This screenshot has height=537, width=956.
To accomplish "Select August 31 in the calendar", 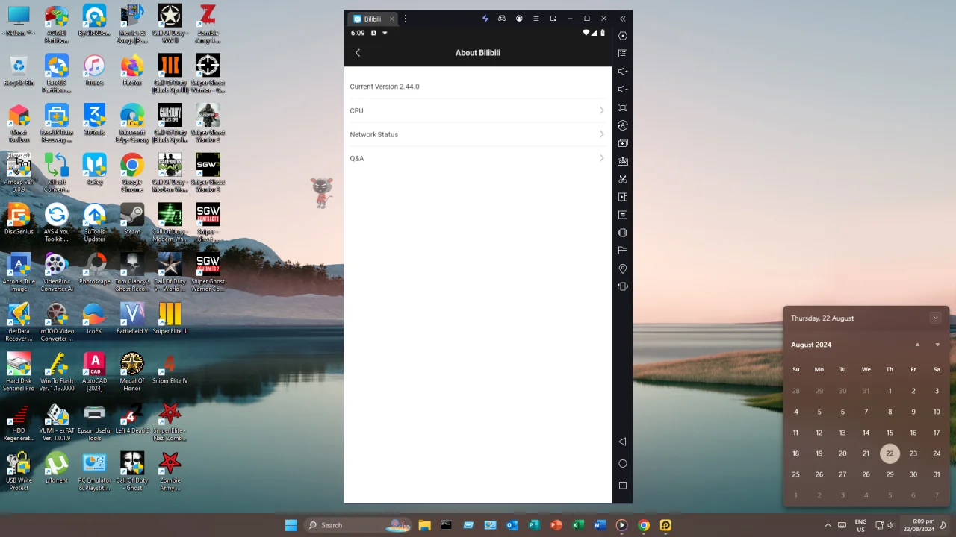I will pos(937,474).
